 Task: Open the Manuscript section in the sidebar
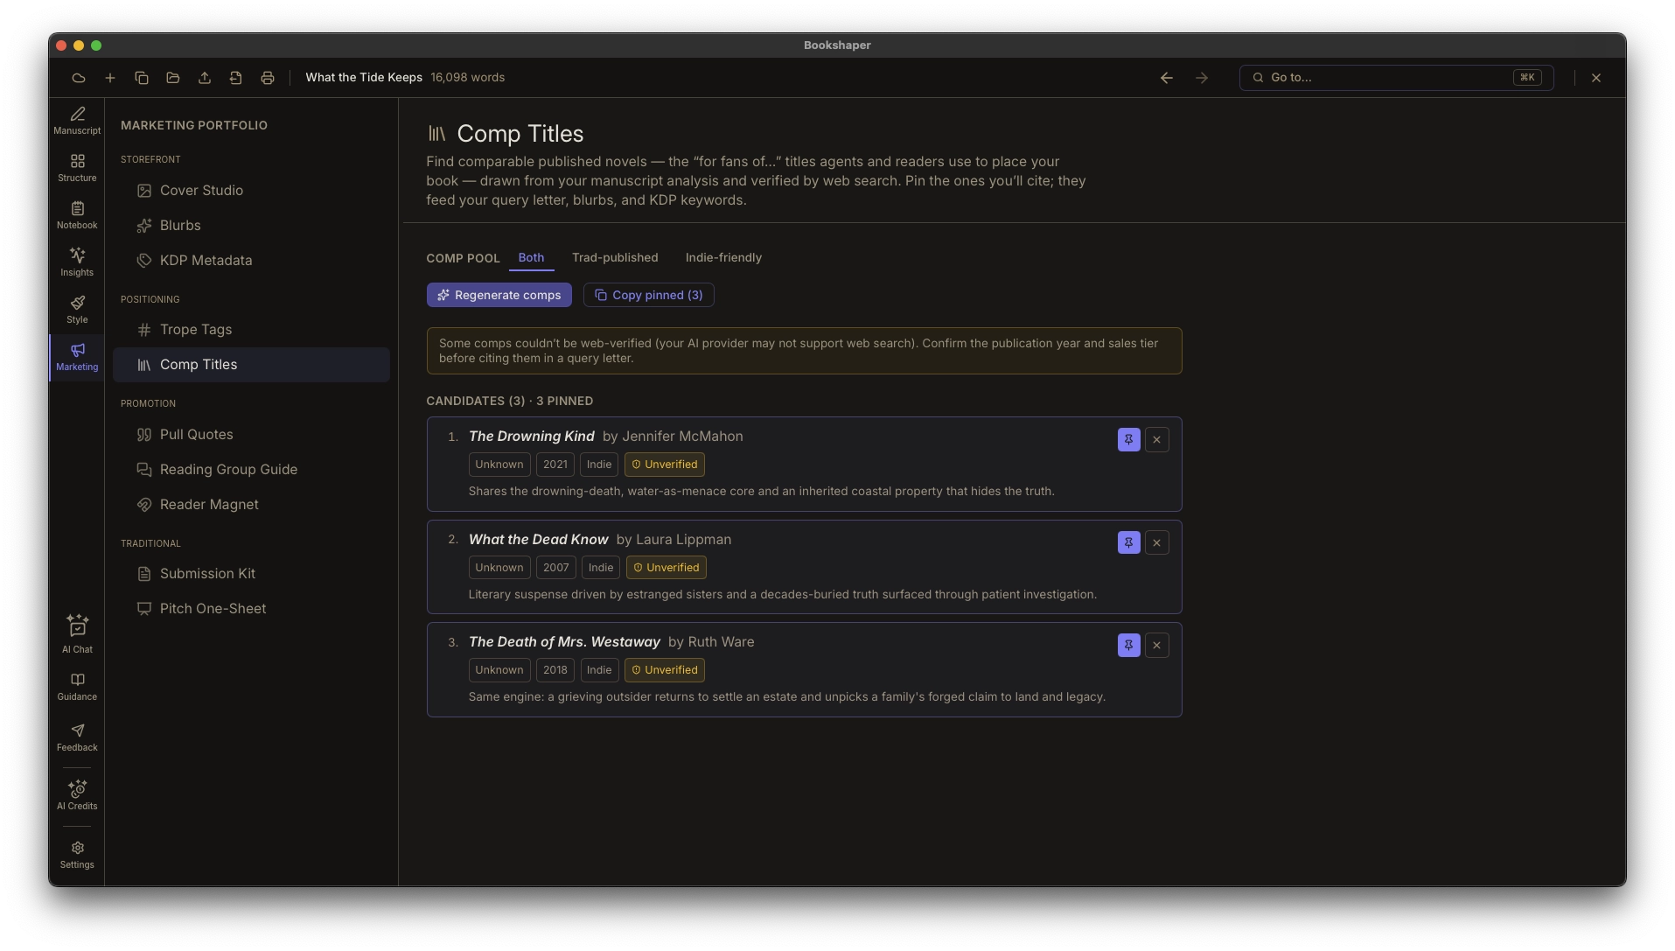(x=77, y=121)
